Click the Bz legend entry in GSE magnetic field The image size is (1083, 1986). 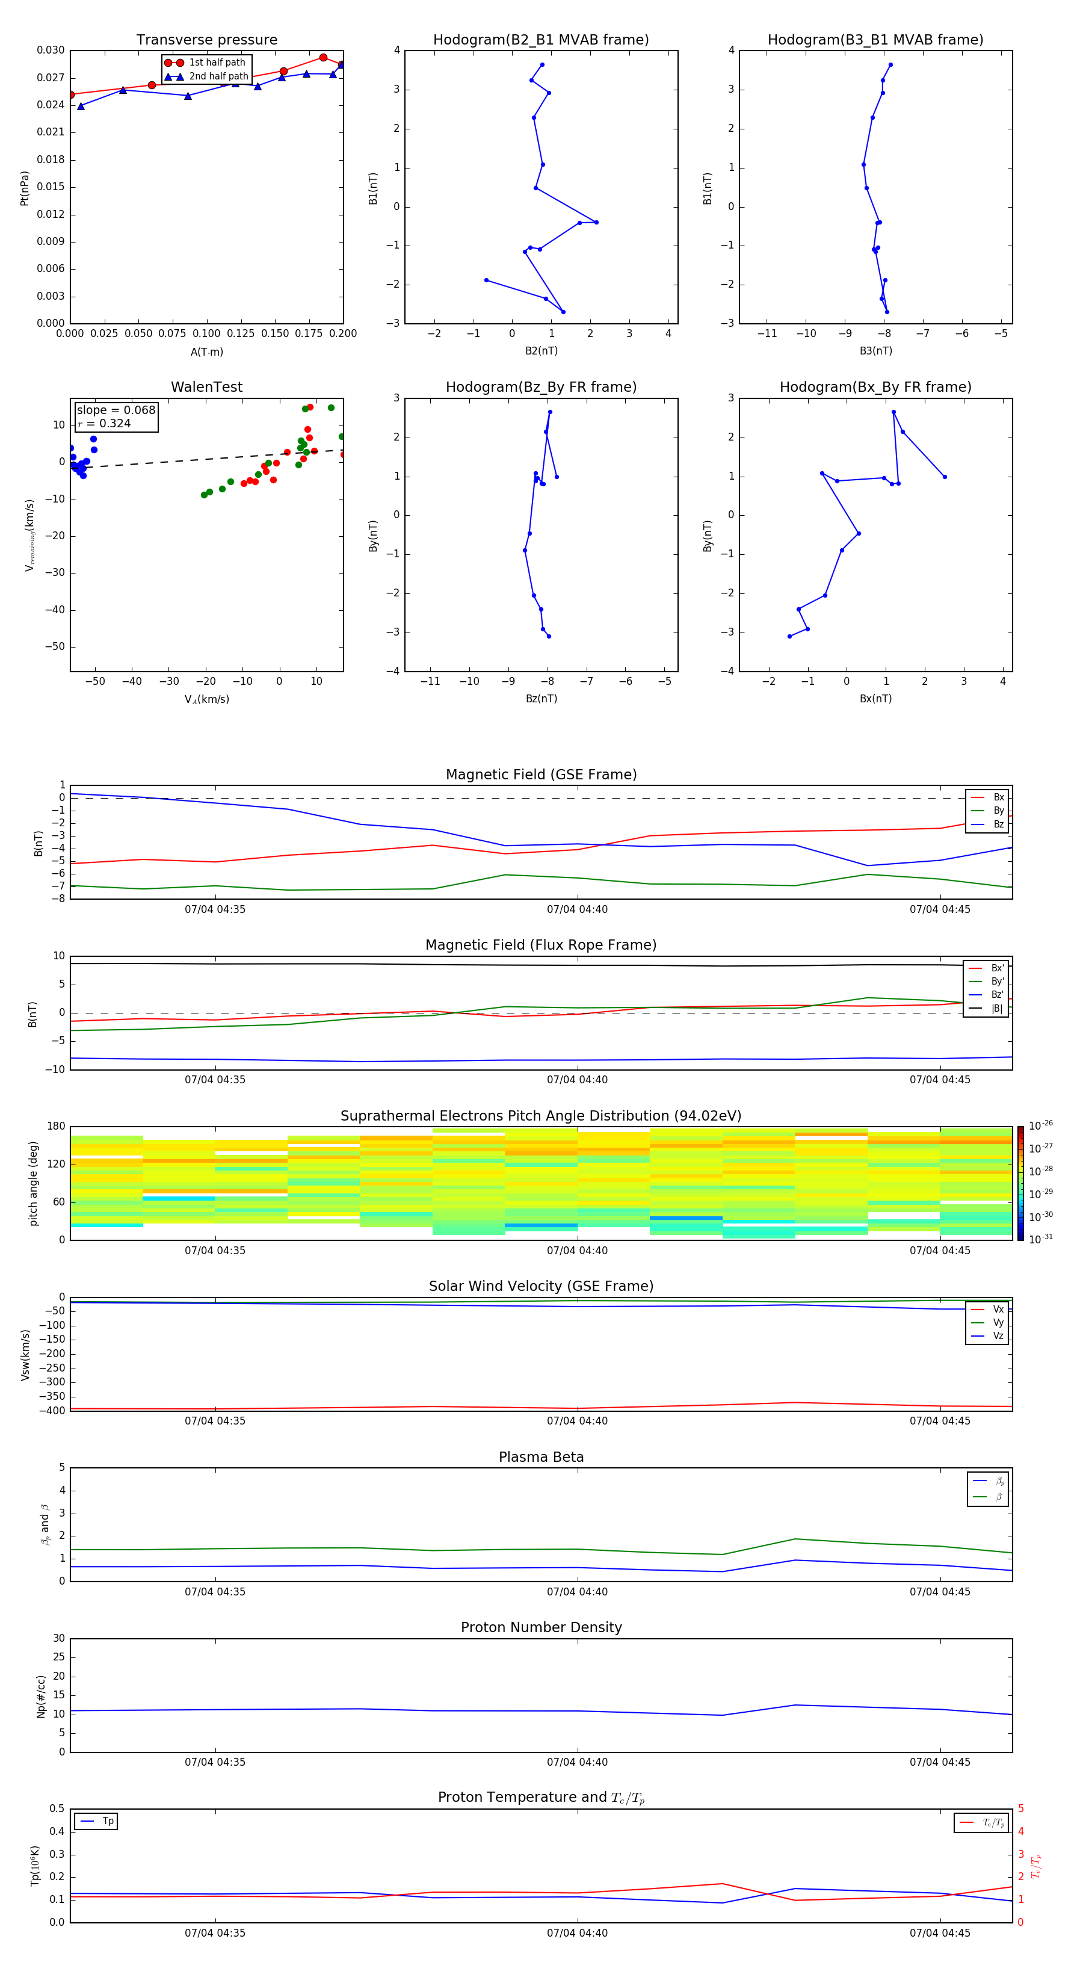[x=987, y=824]
